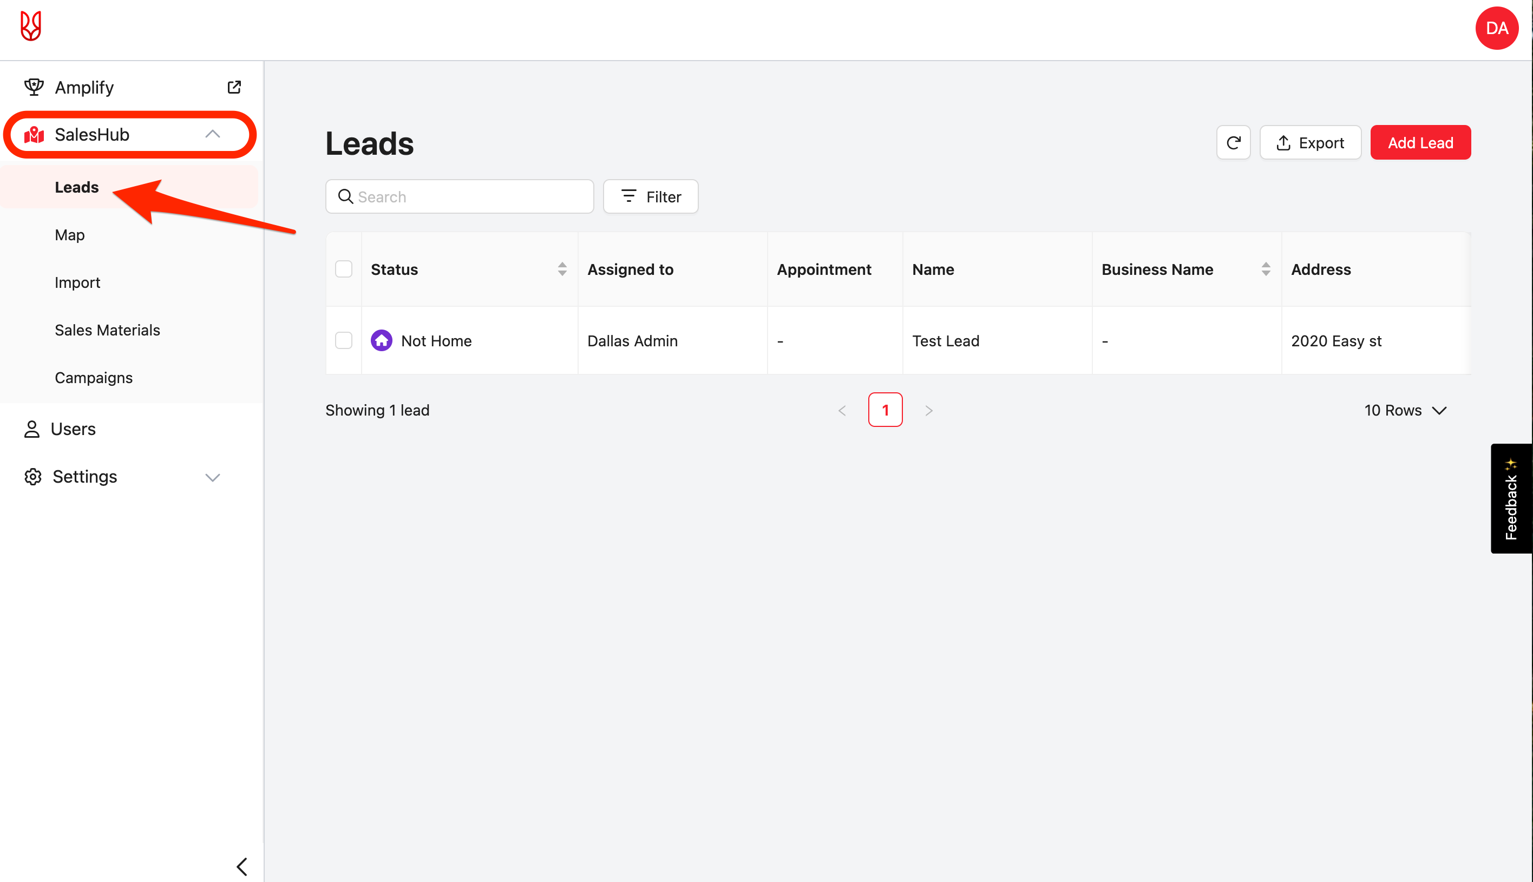Open the Feedback side tab
Screen dimensions: 1533x882
click(1511, 498)
